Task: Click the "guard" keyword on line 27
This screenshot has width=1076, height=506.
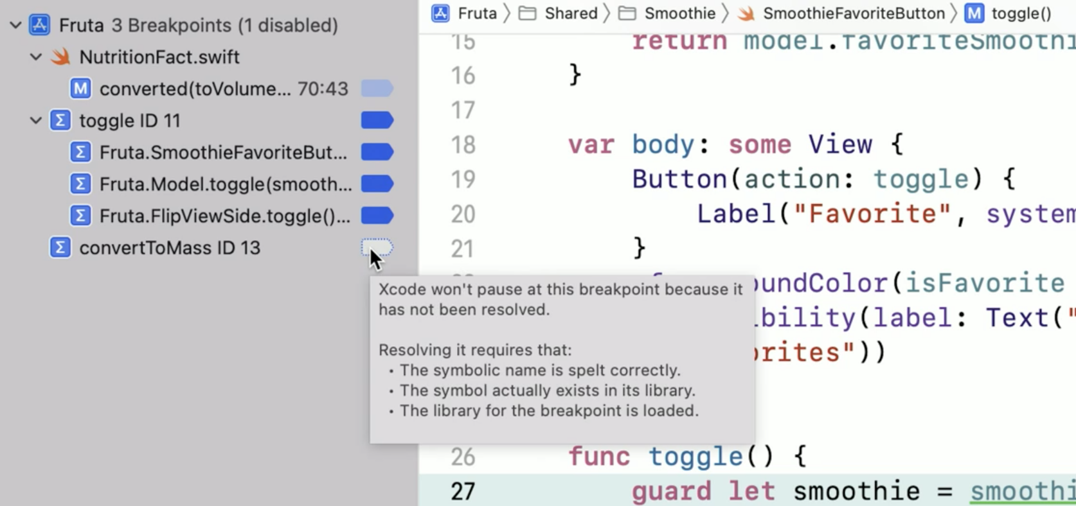Action: (x=672, y=492)
